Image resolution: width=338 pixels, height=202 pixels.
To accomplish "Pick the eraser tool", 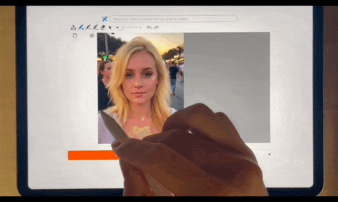I will (103, 27).
